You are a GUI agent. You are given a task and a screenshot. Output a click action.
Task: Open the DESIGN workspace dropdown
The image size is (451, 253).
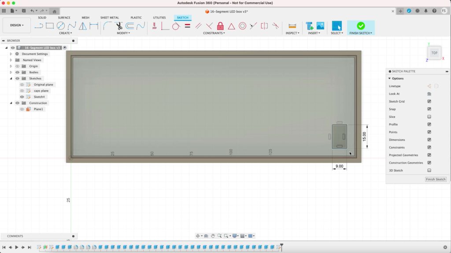pos(17,26)
